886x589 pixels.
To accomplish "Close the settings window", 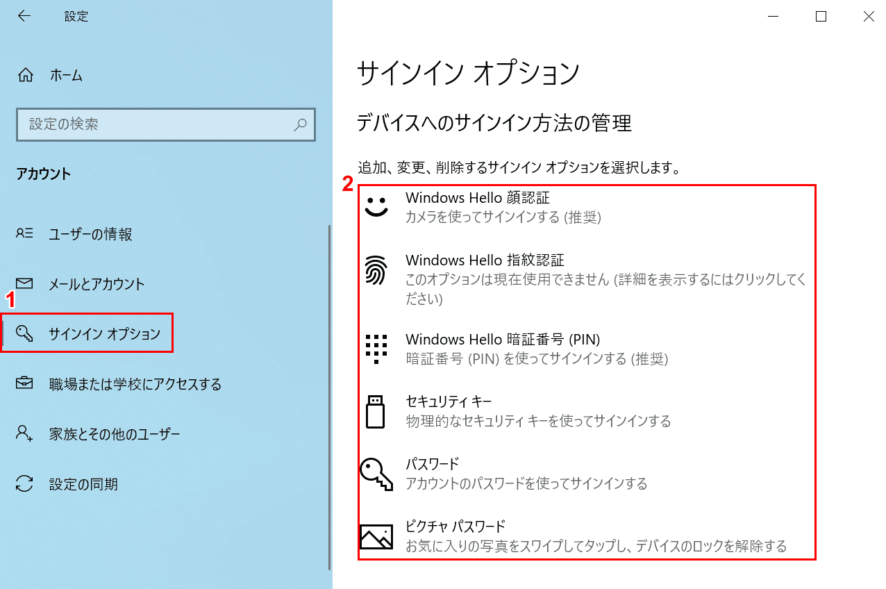I will click(x=869, y=16).
